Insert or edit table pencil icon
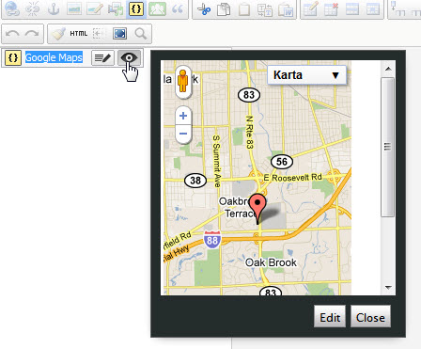 (x=311, y=9)
